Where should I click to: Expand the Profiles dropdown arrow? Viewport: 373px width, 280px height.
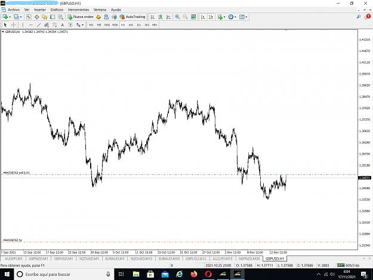click(x=21, y=17)
